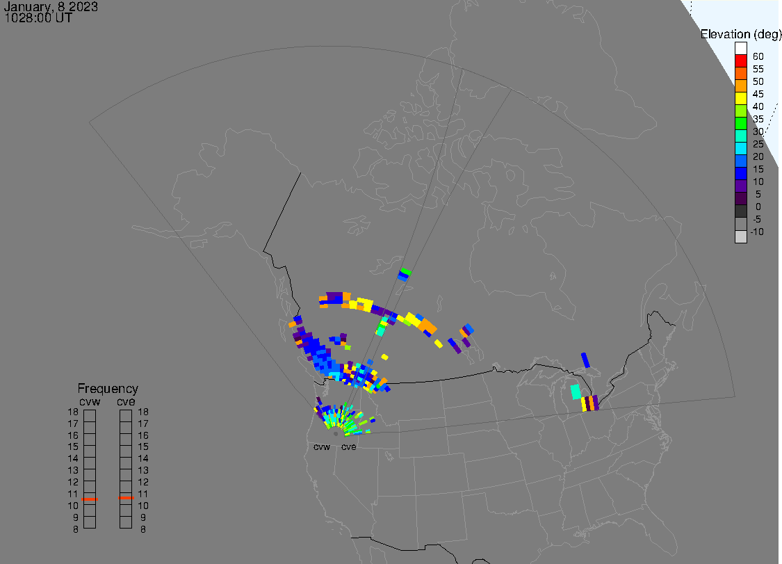Pick the yellow swatch in the elevation legend
The width and height of the screenshot is (782, 564).
(740, 98)
